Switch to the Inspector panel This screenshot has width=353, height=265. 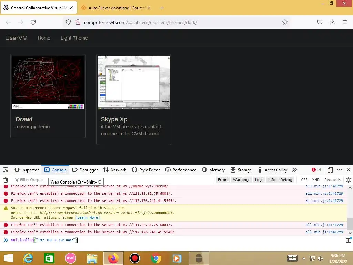point(27,170)
